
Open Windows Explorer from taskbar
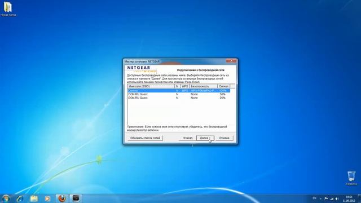(34, 198)
